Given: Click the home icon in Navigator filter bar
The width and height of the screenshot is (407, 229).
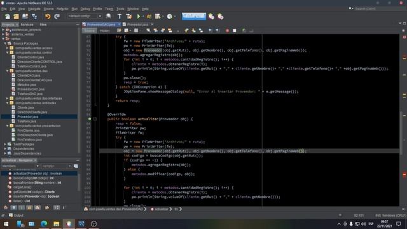Looking at the screenshot, I should [x=6, y=207].
